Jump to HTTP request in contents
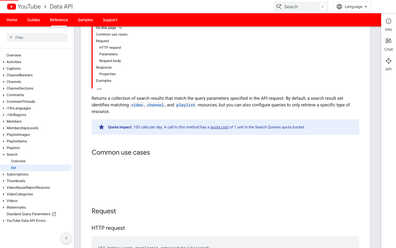396x248 pixels. [110, 48]
